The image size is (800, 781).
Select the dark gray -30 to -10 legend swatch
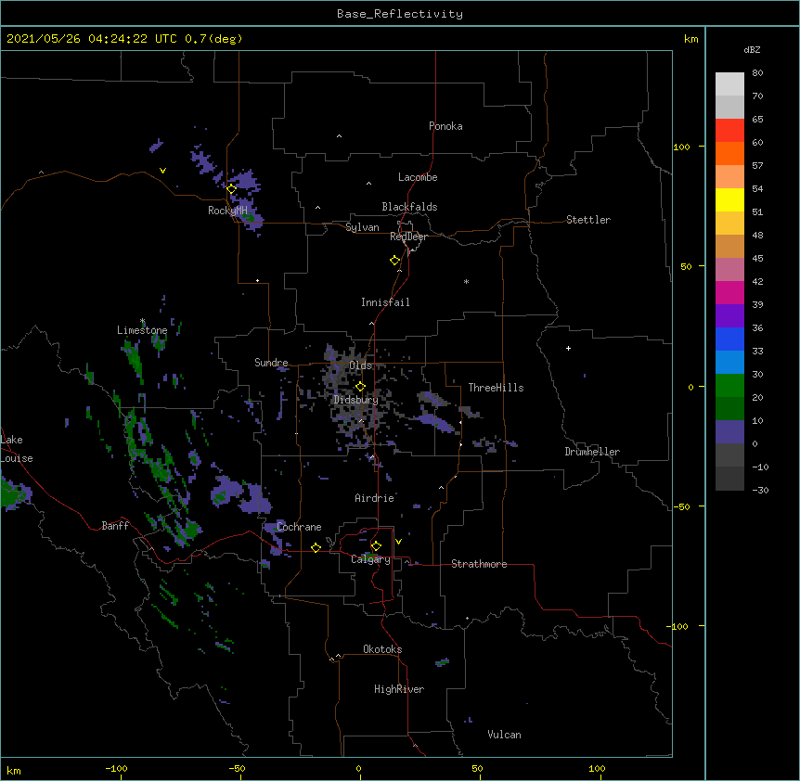point(729,479)
